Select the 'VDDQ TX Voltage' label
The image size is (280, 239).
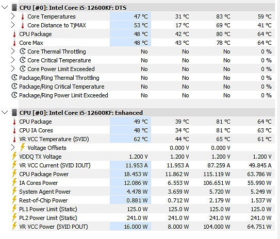(40, 157)
